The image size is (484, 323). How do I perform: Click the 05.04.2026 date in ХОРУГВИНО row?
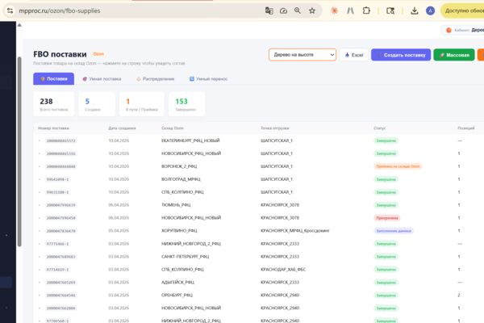click(119, 231)
